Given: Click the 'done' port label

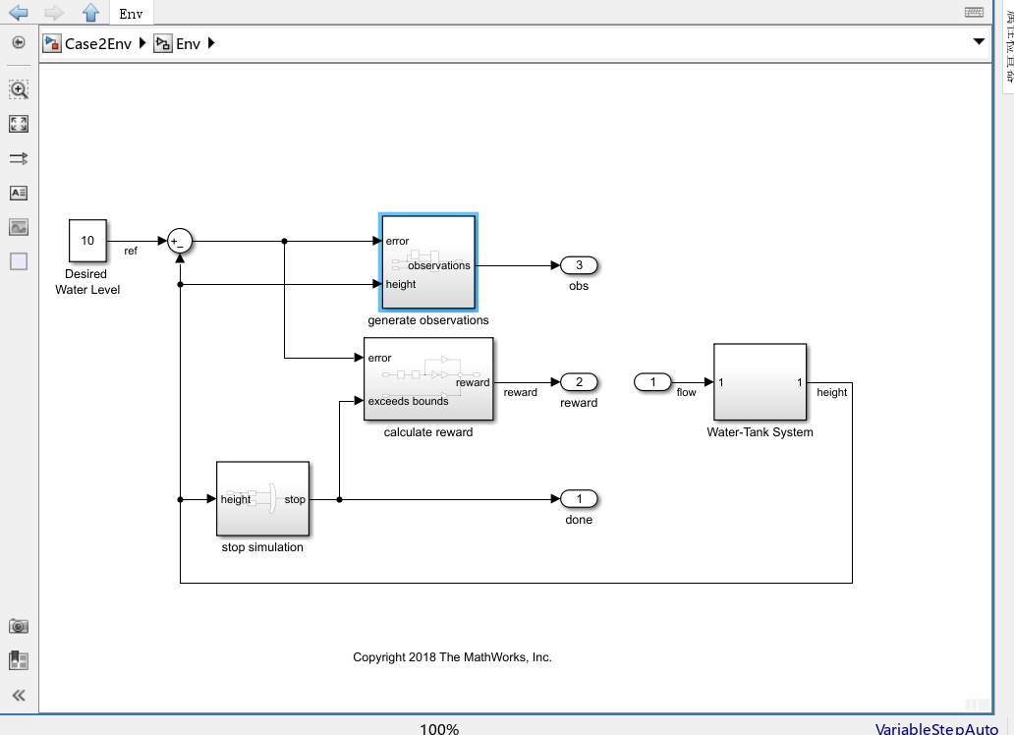Looking at the screenshot, I should point(579,520).
